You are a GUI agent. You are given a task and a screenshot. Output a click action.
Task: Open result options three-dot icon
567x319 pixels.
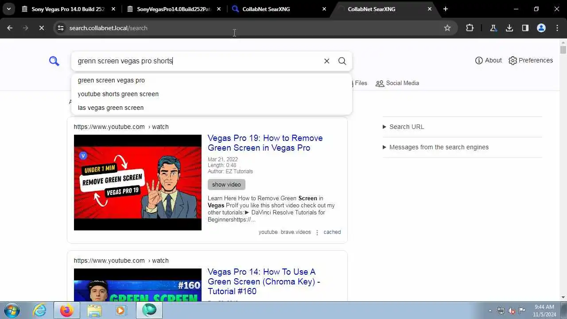pos(317,232)
